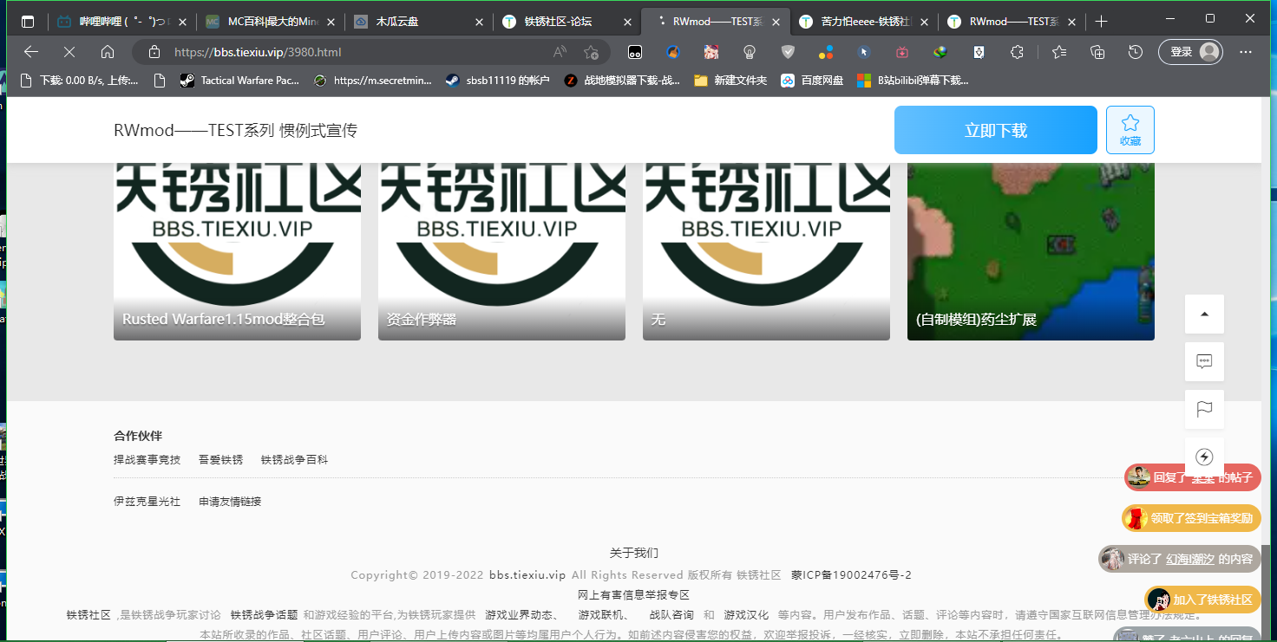1277x642 pixels.
Task: Open the 铁锈战争百科 partner link
Action: 294,460
